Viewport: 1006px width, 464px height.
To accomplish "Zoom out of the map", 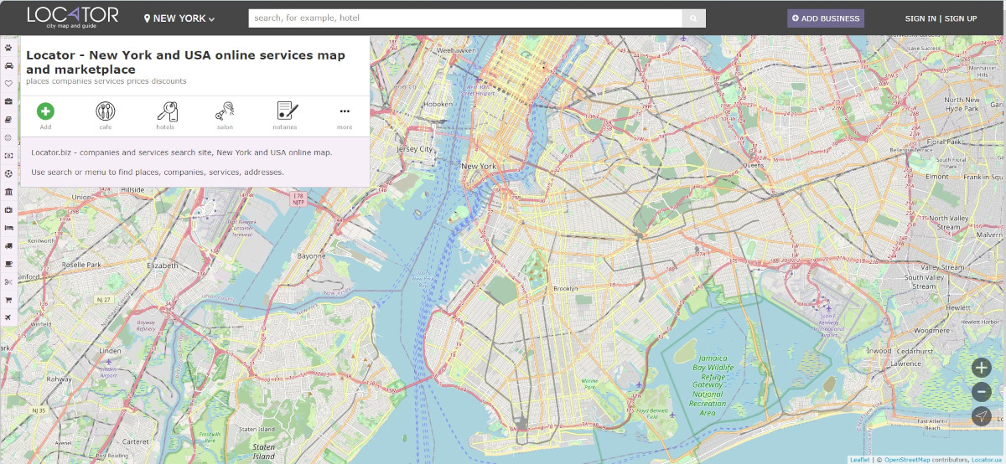I will [981, 392].
